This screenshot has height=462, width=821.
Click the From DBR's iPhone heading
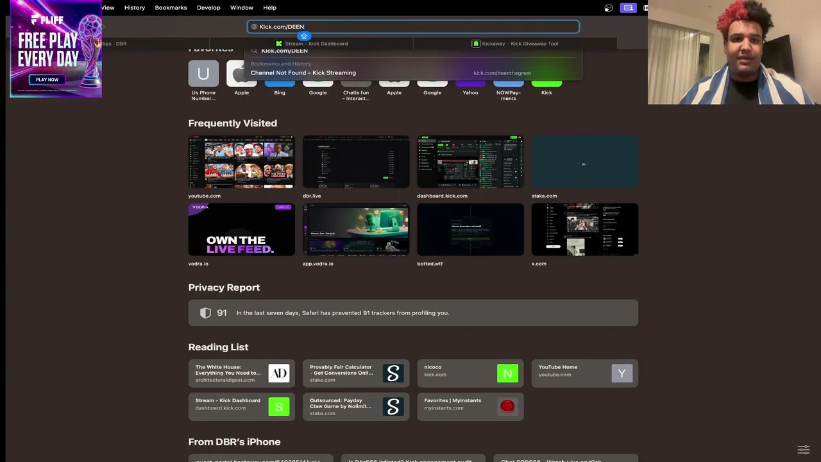click(x=234, y=442)
